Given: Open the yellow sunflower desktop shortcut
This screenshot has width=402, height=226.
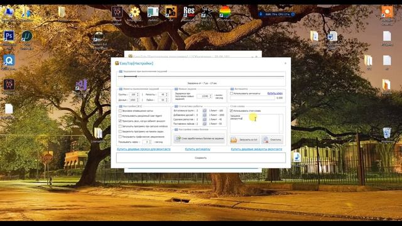Looking at the screenshot, I should pyautogui.click(x=135, y=12).
